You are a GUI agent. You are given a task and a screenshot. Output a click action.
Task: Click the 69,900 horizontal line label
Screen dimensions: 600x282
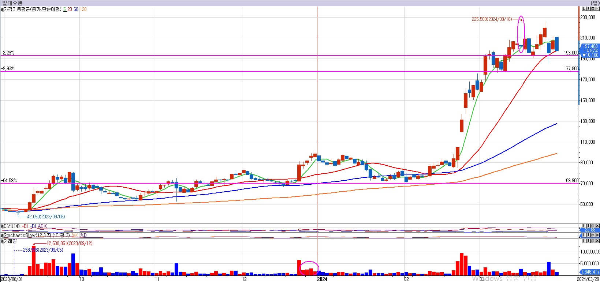(572, 180)
